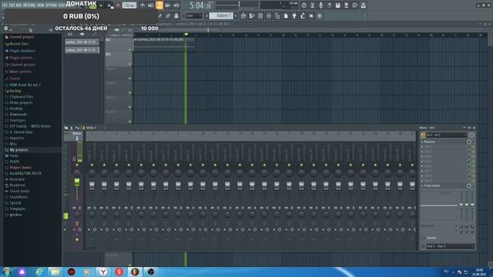Open the FILE menu
This screenshot has width=493, height=277.
pos(5,5)
